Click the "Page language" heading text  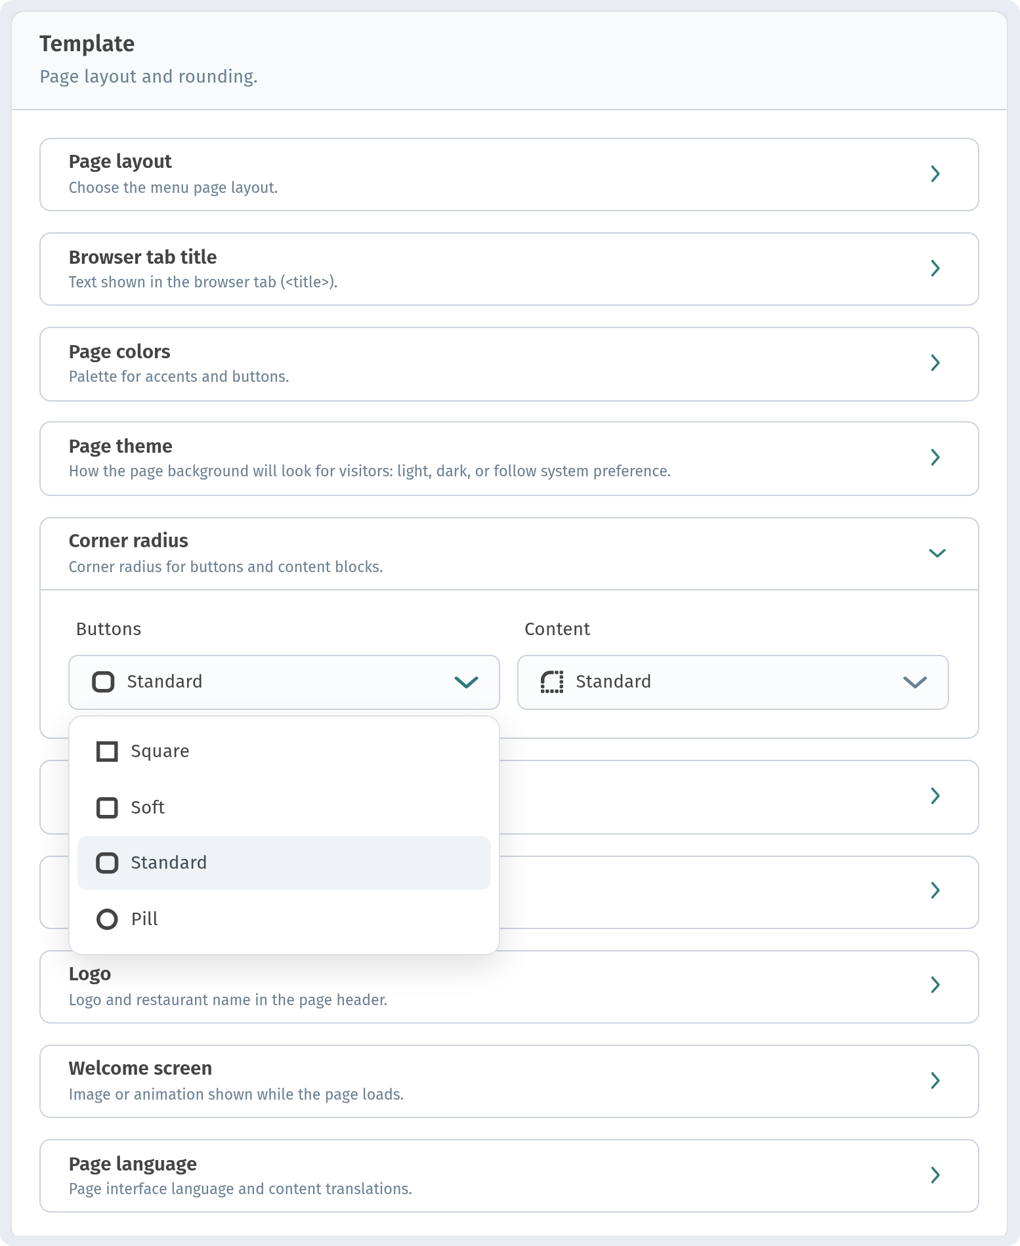133,1164
